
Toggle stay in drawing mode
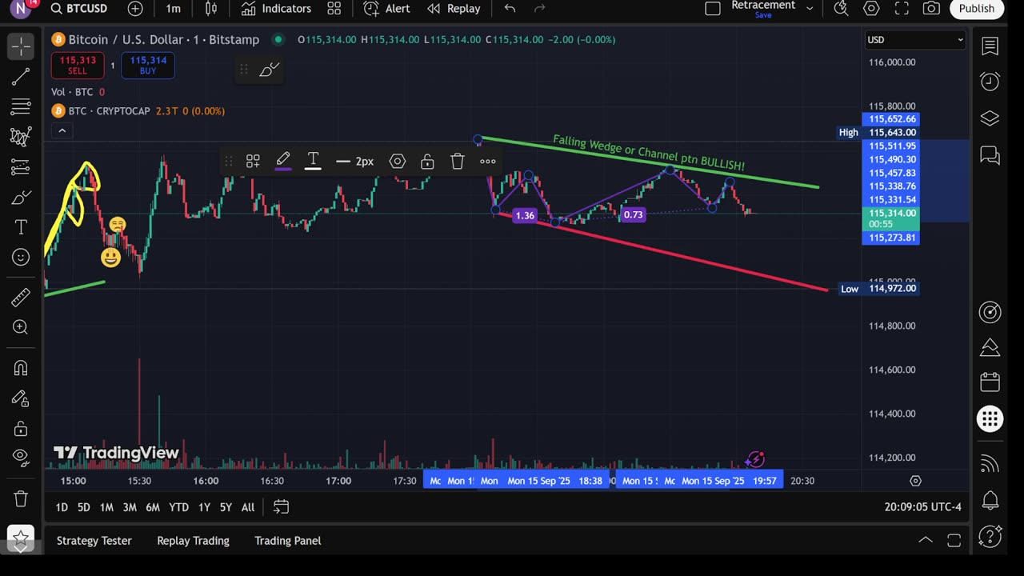[21, 398]
